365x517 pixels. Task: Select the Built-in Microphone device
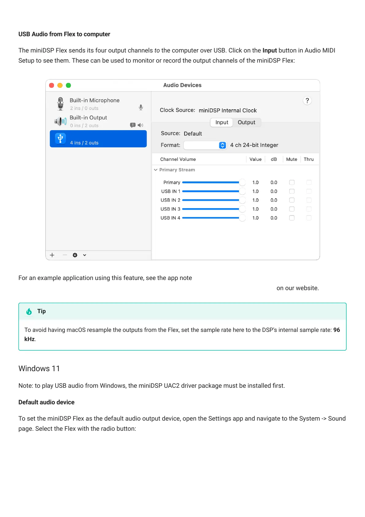pyautogui.click(x=98, y=104)
